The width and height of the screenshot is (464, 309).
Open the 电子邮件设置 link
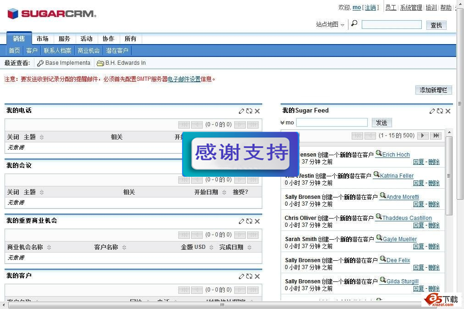pos(184,79)
